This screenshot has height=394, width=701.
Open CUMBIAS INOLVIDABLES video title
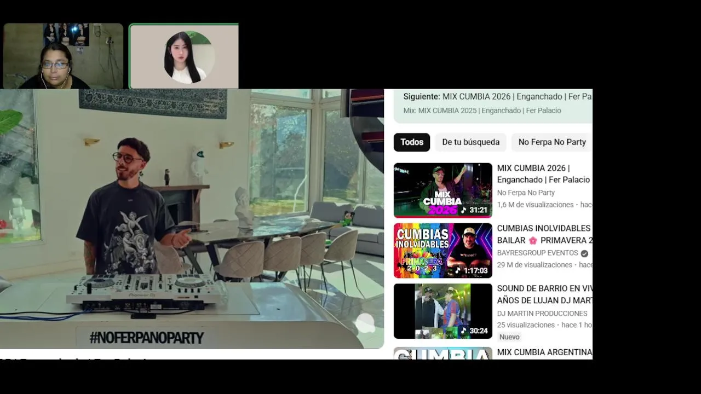pyautogui.click(x=544, y=234)
